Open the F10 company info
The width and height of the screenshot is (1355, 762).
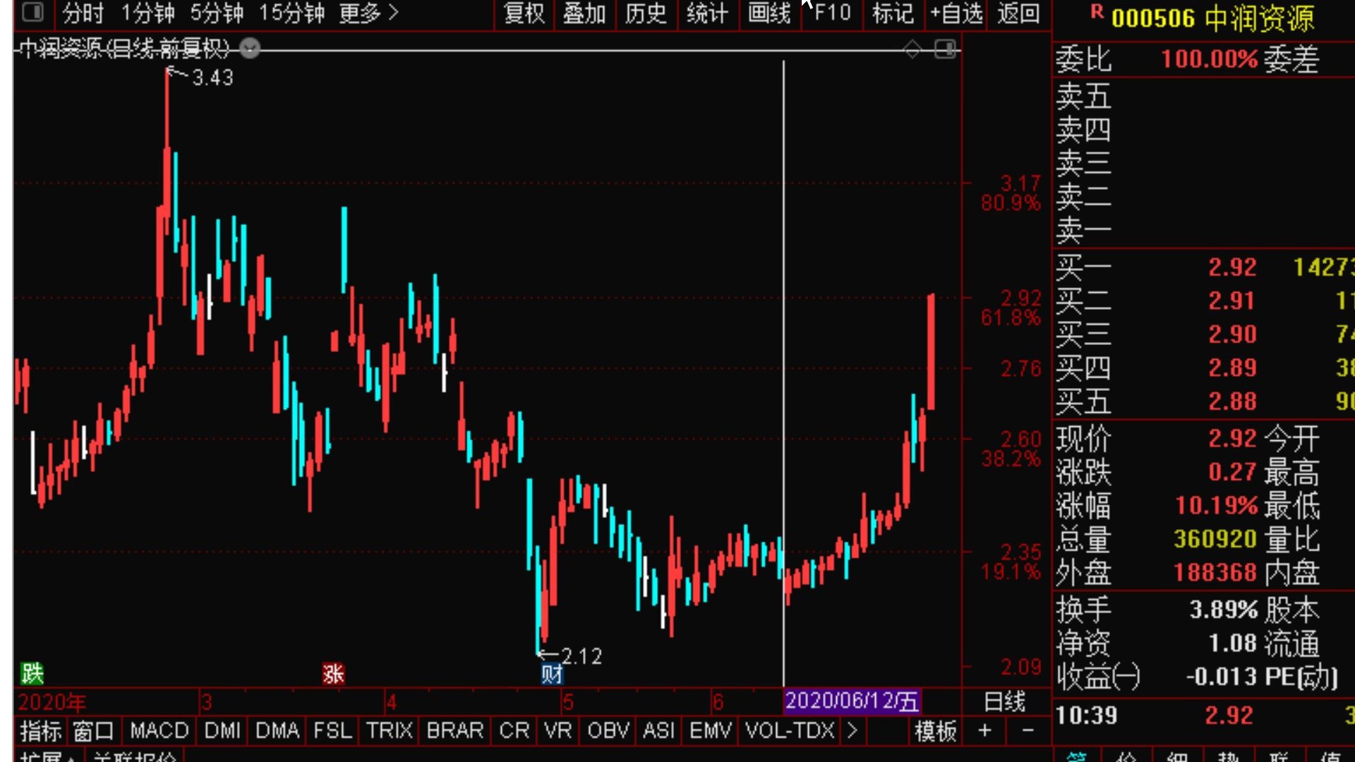point(832,13)
